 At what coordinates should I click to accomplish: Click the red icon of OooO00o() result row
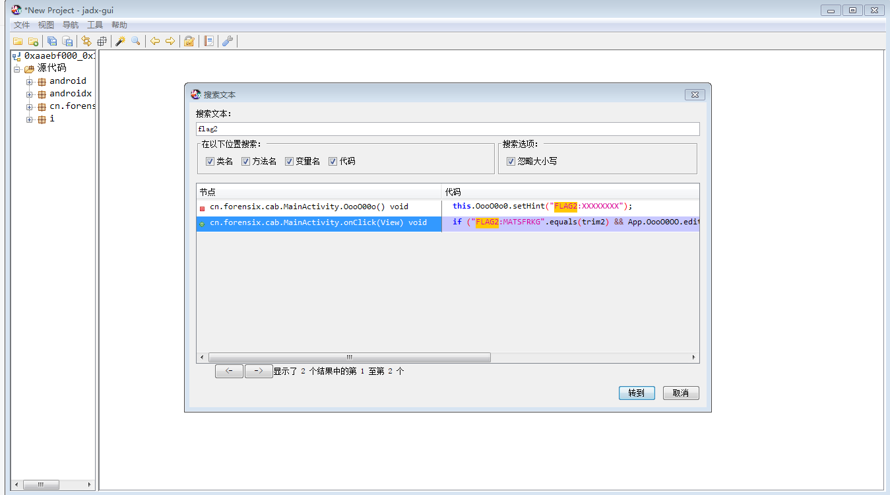click(x=202, y=208)
